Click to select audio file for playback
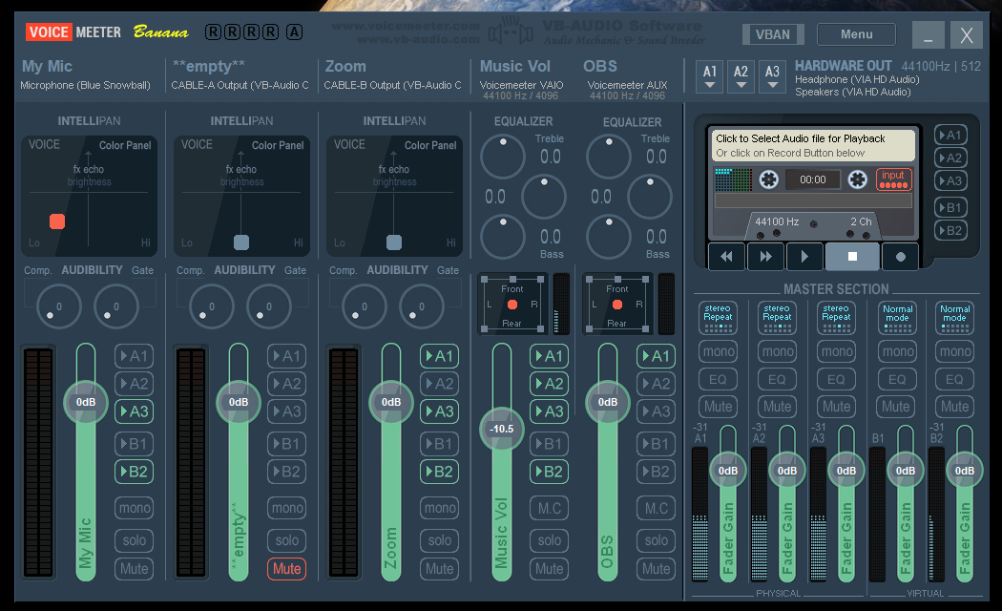This screenshot has width=1002, height=611. click(811, 145)
